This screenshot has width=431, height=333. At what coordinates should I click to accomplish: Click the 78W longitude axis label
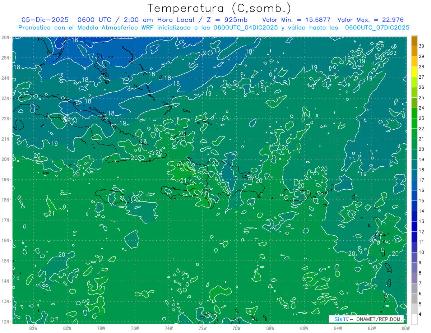pyautogui.click(x=101, y=328)
